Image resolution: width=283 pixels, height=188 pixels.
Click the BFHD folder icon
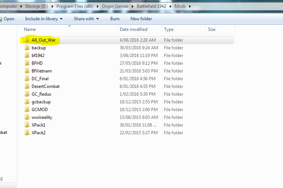[27, 63]
